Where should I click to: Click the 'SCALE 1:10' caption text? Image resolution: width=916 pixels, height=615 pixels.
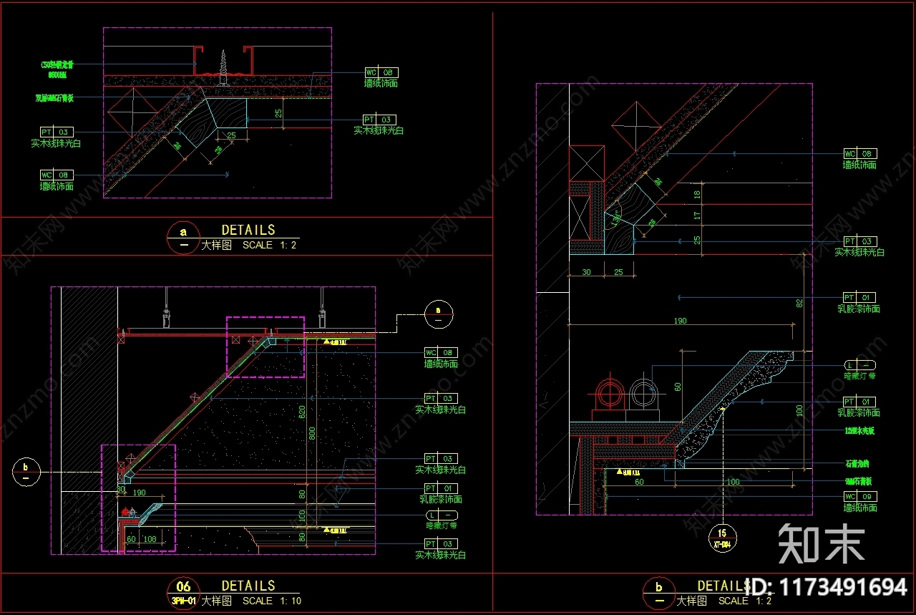coord(272,601)
